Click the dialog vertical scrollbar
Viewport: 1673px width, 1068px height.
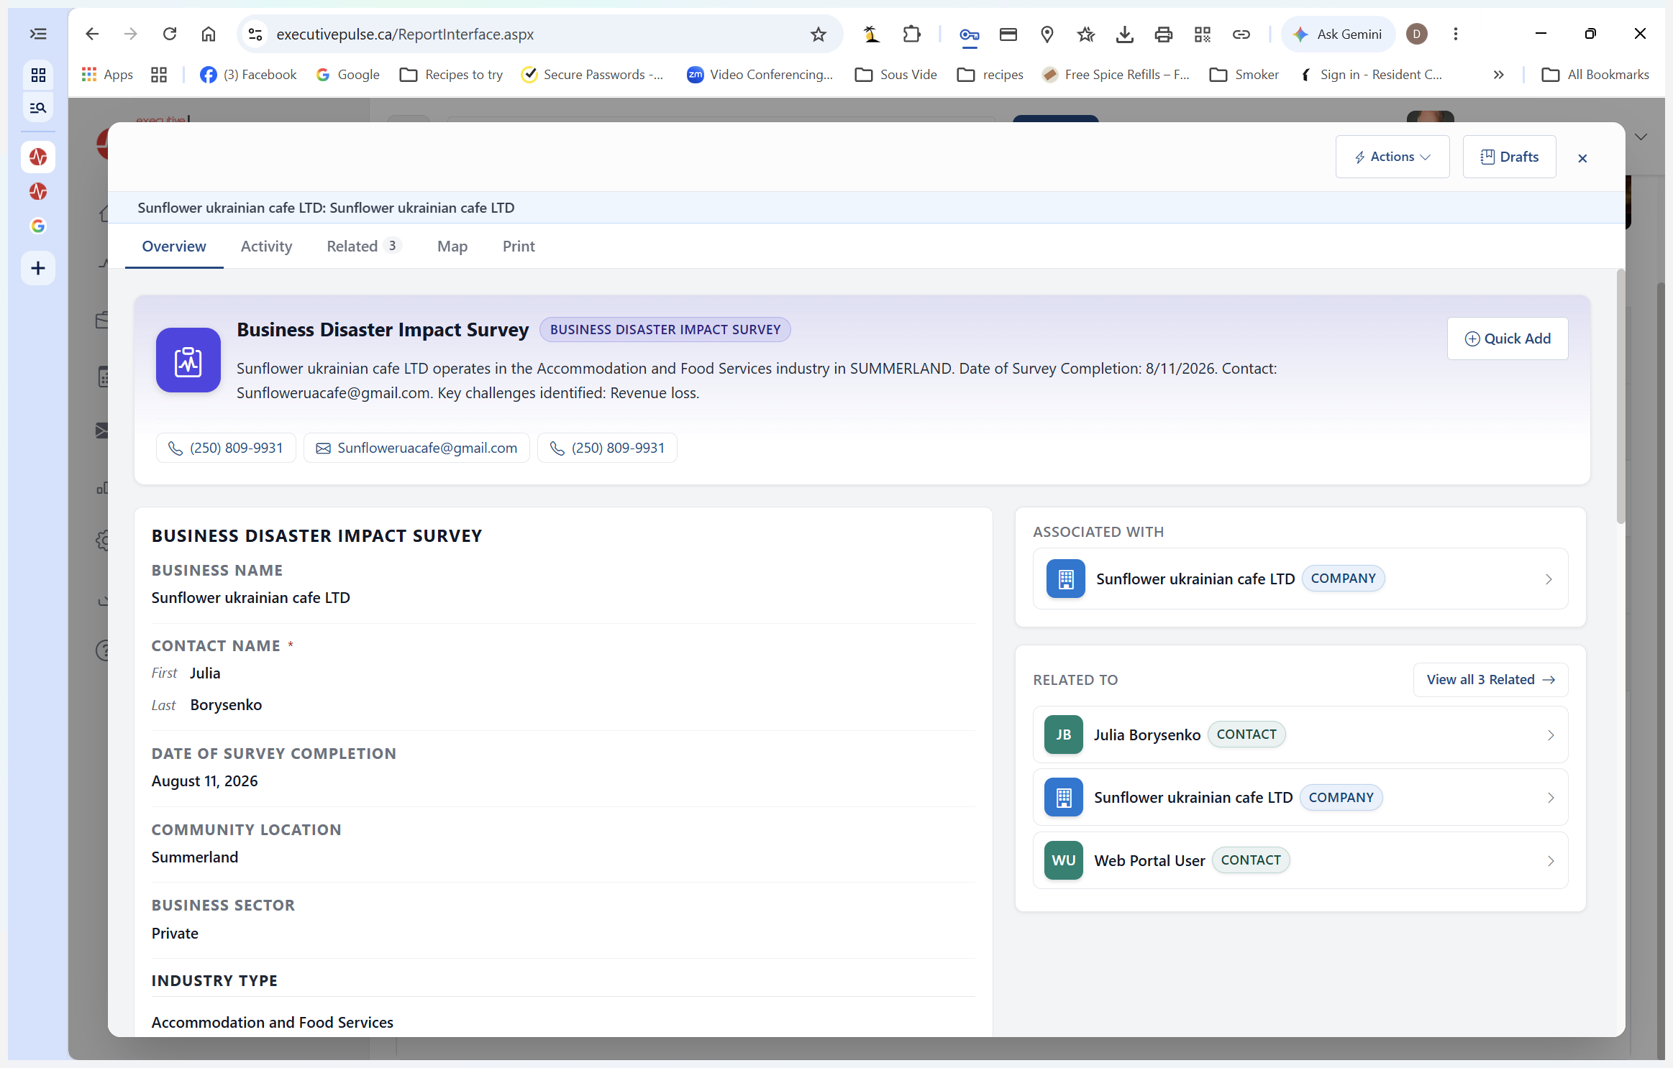click(1620, 397)
